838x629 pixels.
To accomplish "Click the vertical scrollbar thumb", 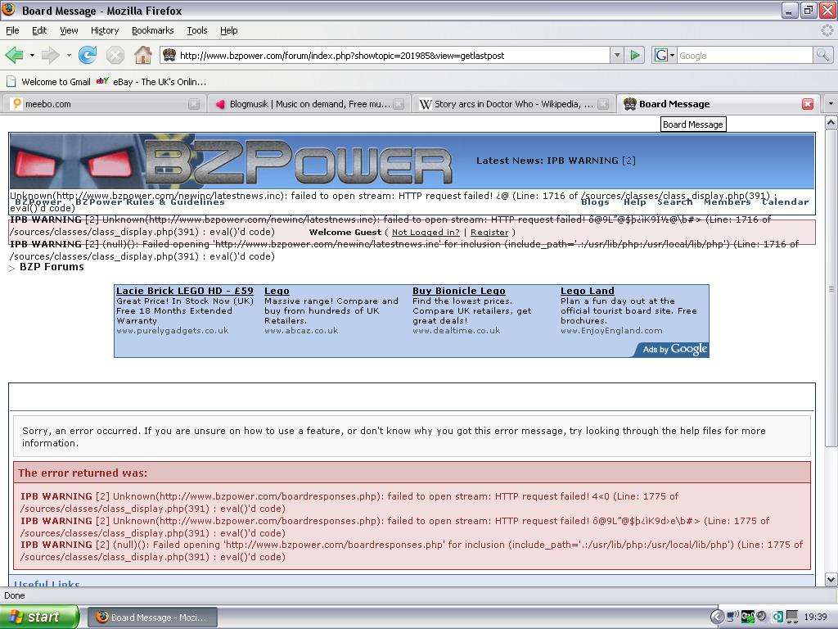I will [x=831, y=288].
